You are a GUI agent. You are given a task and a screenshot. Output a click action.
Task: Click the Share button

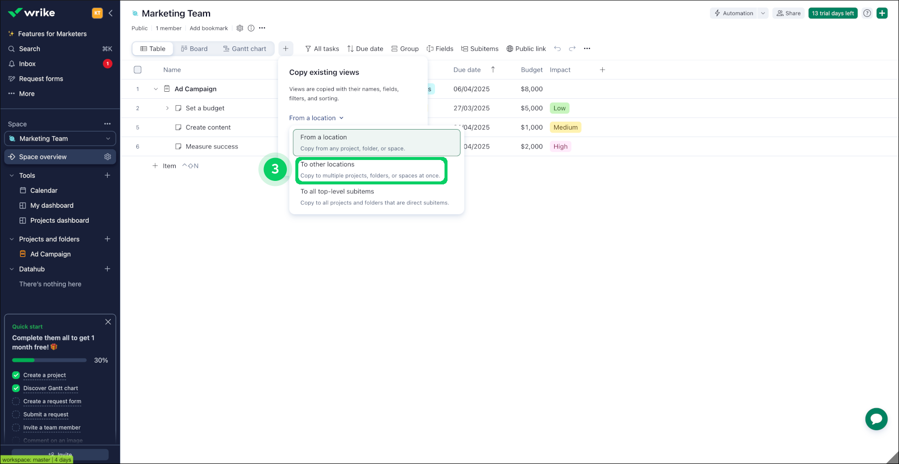788,13
